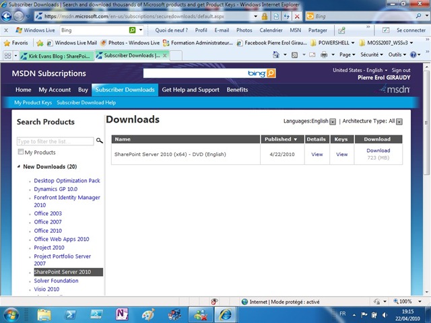
Task: Open My Account in MSDN navigation
Action: (x=55, y=89)
